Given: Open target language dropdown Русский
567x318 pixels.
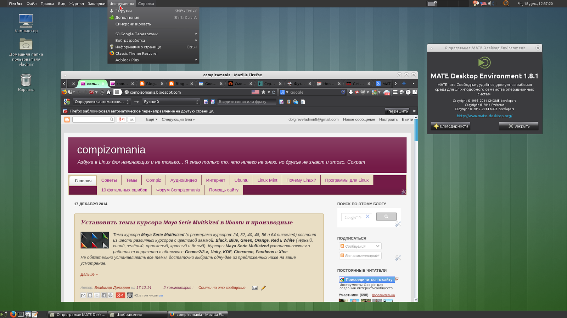Looking at the screenshot, I should tap(171, 102).
